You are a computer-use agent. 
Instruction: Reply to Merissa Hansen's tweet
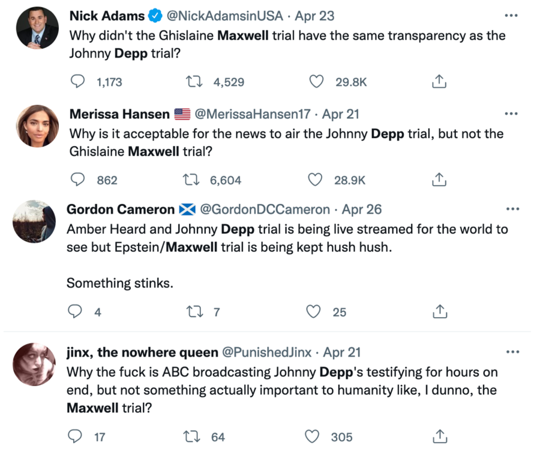tap(78, 180)
